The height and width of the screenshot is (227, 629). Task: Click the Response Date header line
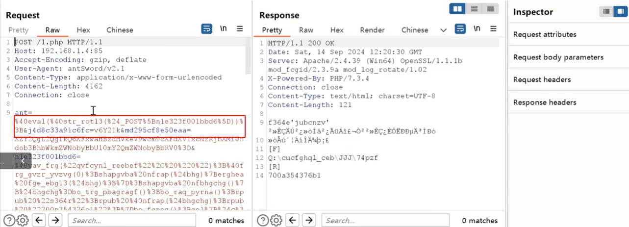[x=345, y=52]
